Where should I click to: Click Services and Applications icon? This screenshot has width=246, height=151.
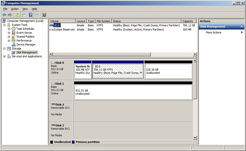pyautogui.click(x=9, y=56)
